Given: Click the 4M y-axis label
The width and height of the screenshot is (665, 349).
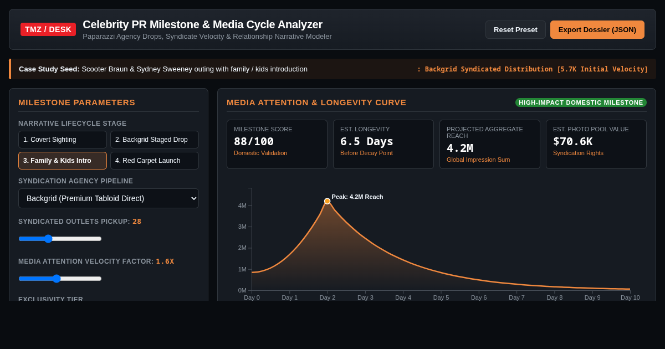Looking at the screenshot, I should [x=242, y=206].
